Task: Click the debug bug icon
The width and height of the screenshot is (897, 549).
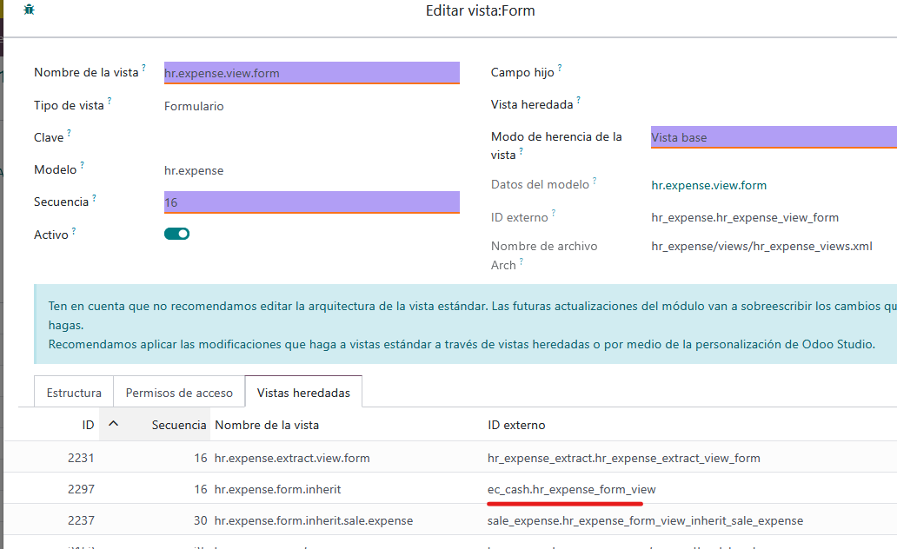Action: coord(30,10)
